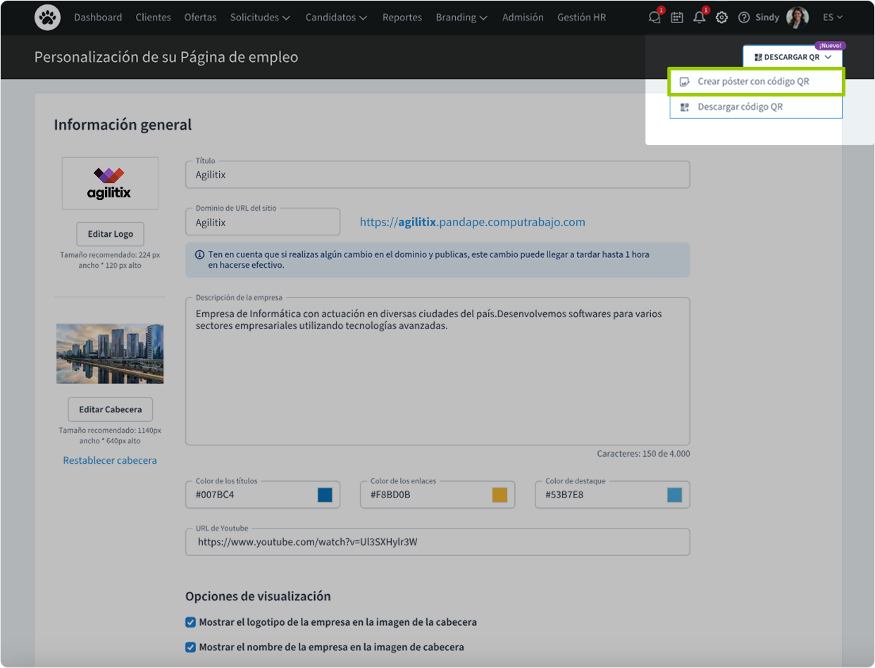Viewport: 875px width, 668px height.
Task: Pick a new color for Color de los títulos
Action: point(324,494)
